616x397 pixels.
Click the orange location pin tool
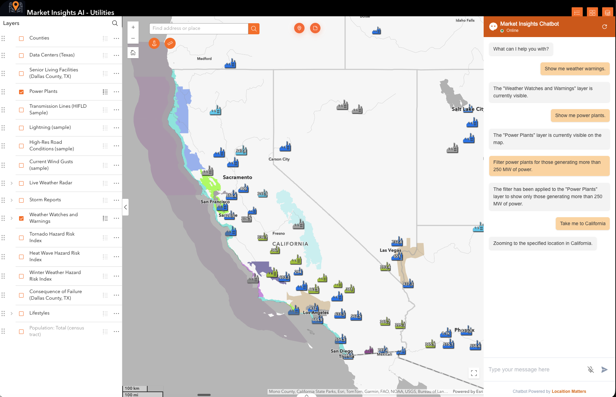pos(299,28)
